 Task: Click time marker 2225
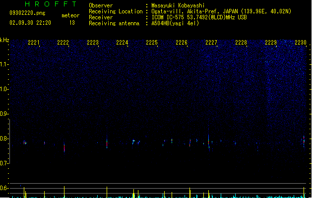[x=152, y=43]
